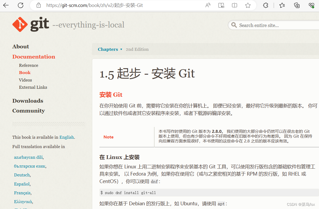Image resolution: width=319 pixels, height=209 pixels.
Task: Reload the page with the refresh icon
Action: coord(21,5)
